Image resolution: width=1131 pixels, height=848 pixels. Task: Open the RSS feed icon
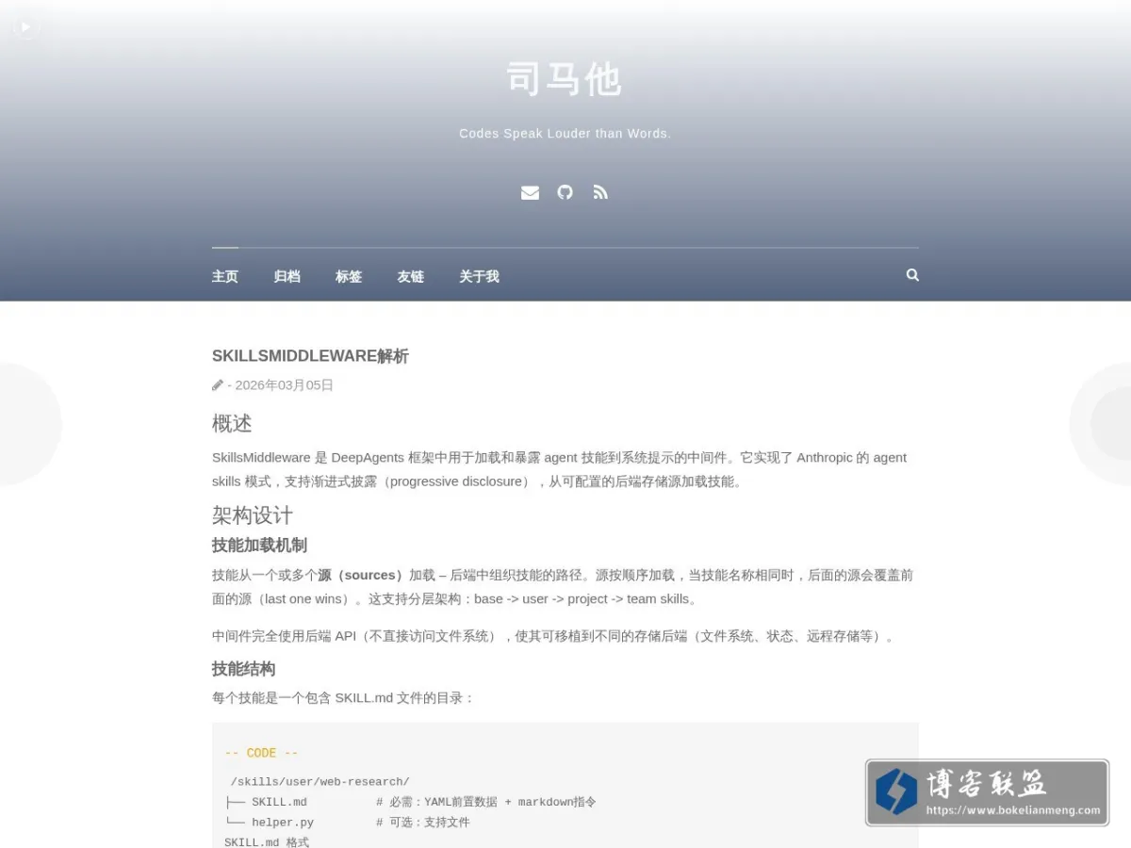600,192
